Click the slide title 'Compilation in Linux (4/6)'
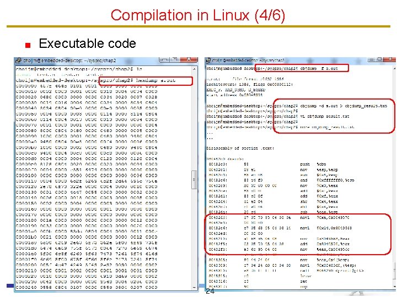Image resolution: width=397 pixels, height=297 pixels. click(198, 15)
